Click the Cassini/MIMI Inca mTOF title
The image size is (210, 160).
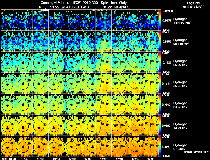[60, 3]
